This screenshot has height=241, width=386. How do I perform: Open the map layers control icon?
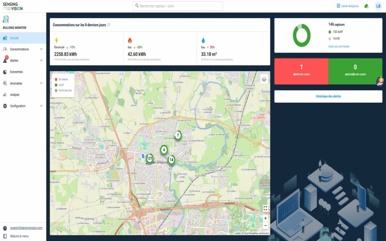(264, 79)
